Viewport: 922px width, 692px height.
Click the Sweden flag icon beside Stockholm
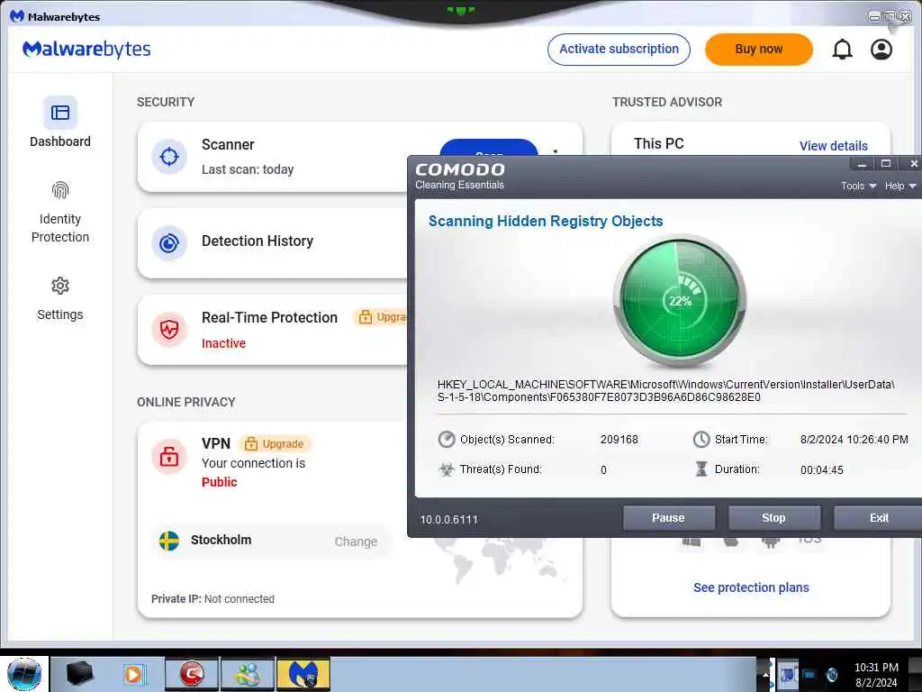pyautogui.click(x=169, y=541)
